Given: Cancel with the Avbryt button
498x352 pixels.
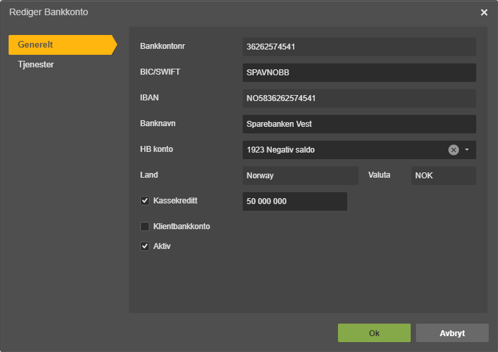Looking at the screenshot, I should pyautogui.click(x=452, y=333).
